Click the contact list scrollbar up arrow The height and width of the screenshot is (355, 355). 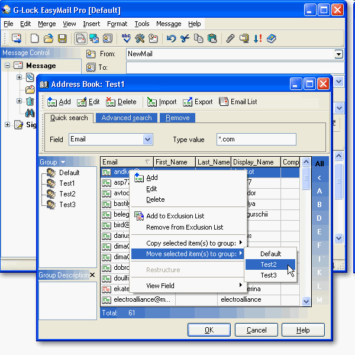click(x=306, y=162)
